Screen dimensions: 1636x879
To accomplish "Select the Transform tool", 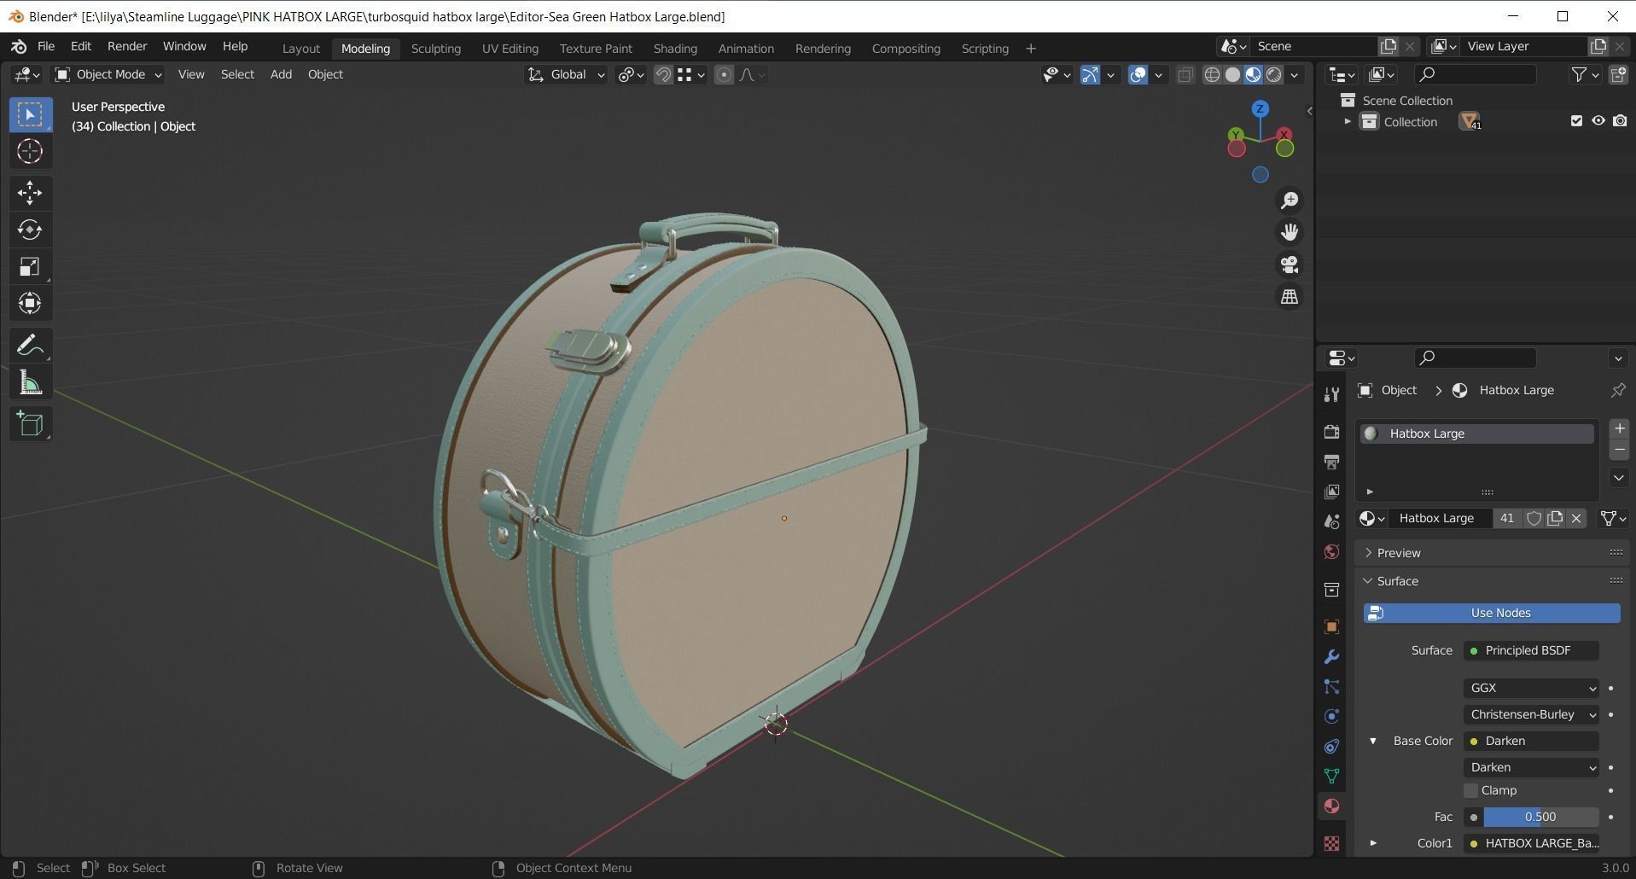I will (30, 303).
